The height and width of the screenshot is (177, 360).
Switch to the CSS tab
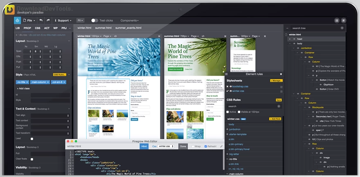pyautogui.click(x=37, y=28)
